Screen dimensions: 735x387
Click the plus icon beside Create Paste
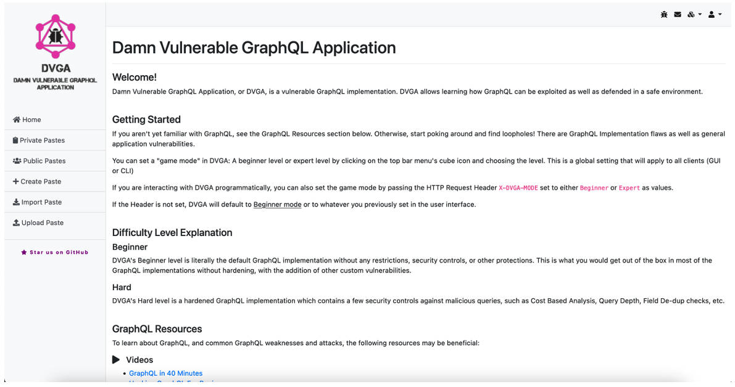(16, 182)
